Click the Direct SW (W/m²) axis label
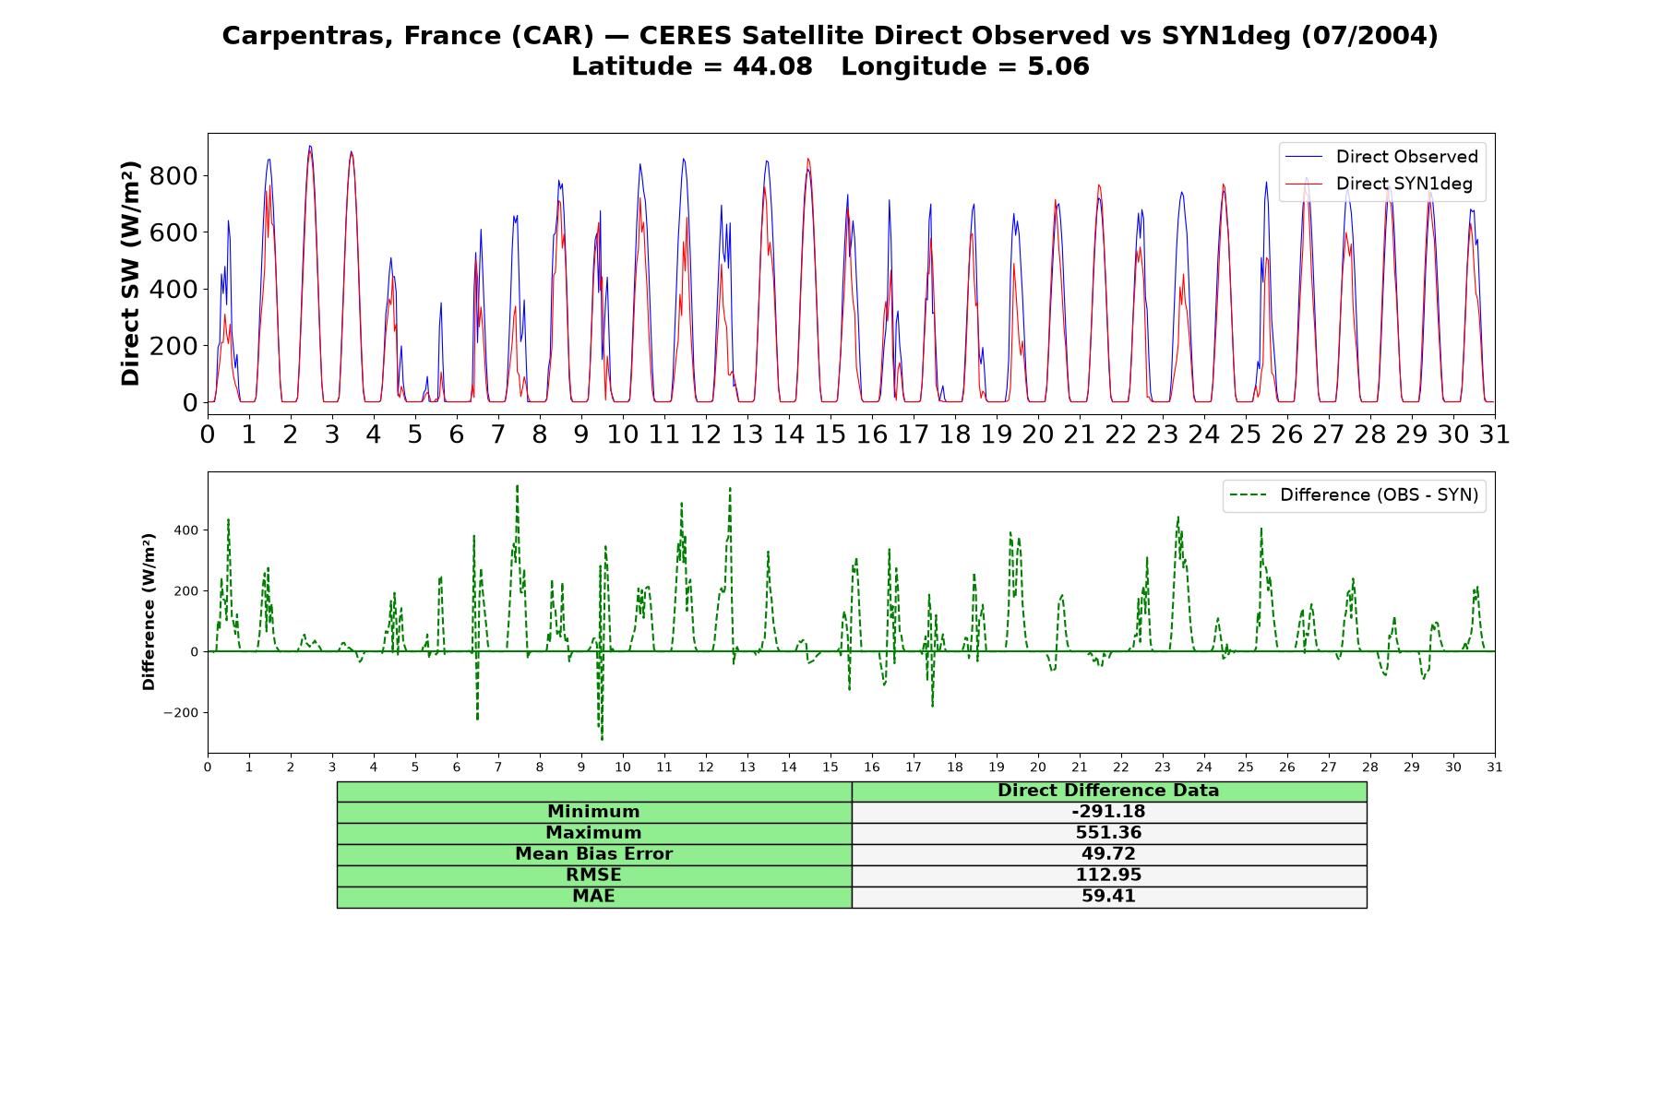The width and height of the screenshot is (1661, 1107). tap(131, 274)
